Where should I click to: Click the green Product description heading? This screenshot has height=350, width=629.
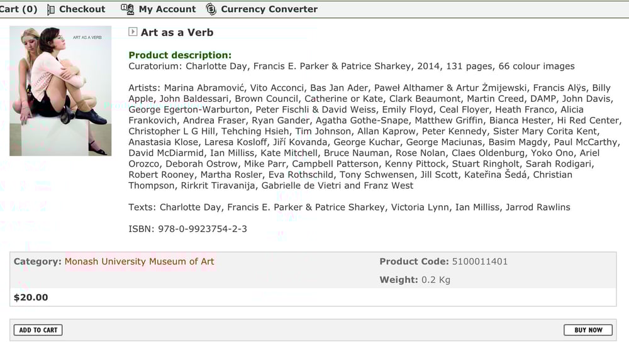click(180, 55)
